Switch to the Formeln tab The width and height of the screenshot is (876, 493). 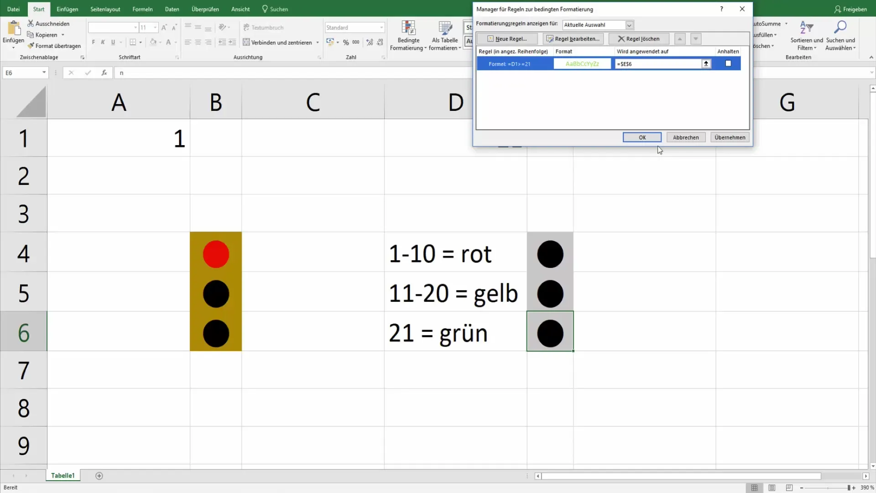click(x=142, y=9)
